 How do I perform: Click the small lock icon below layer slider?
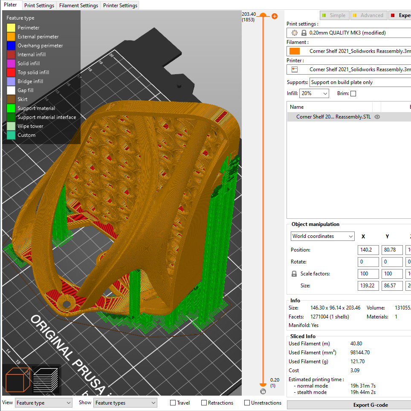coord(263,391)
